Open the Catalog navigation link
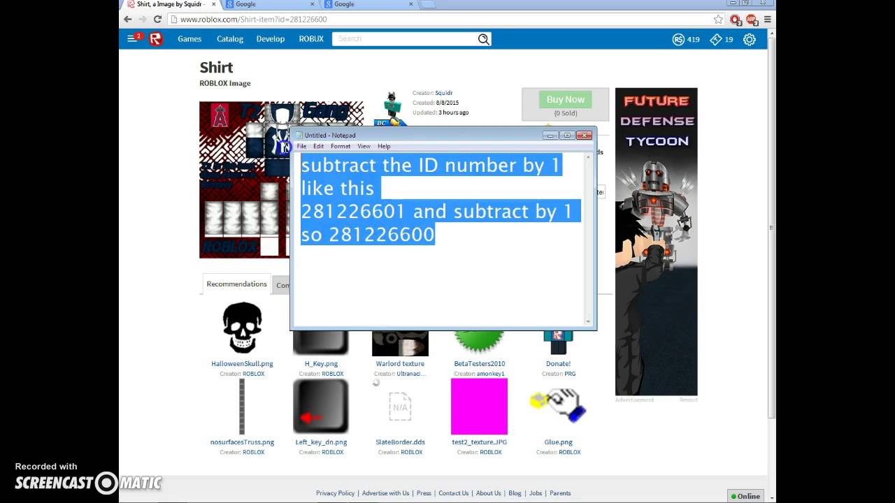Viewport: 895px width, 503px height. (x=230, y=39)
